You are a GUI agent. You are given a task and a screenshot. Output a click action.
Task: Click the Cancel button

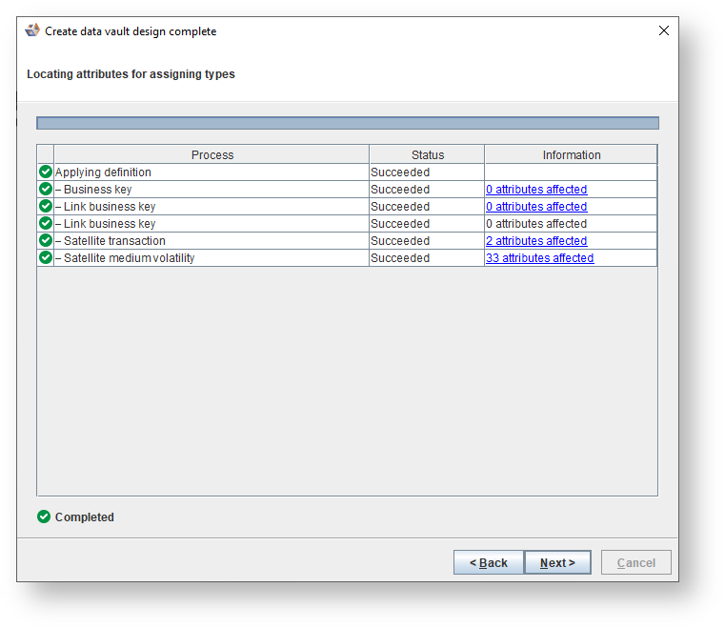point(635,563)
